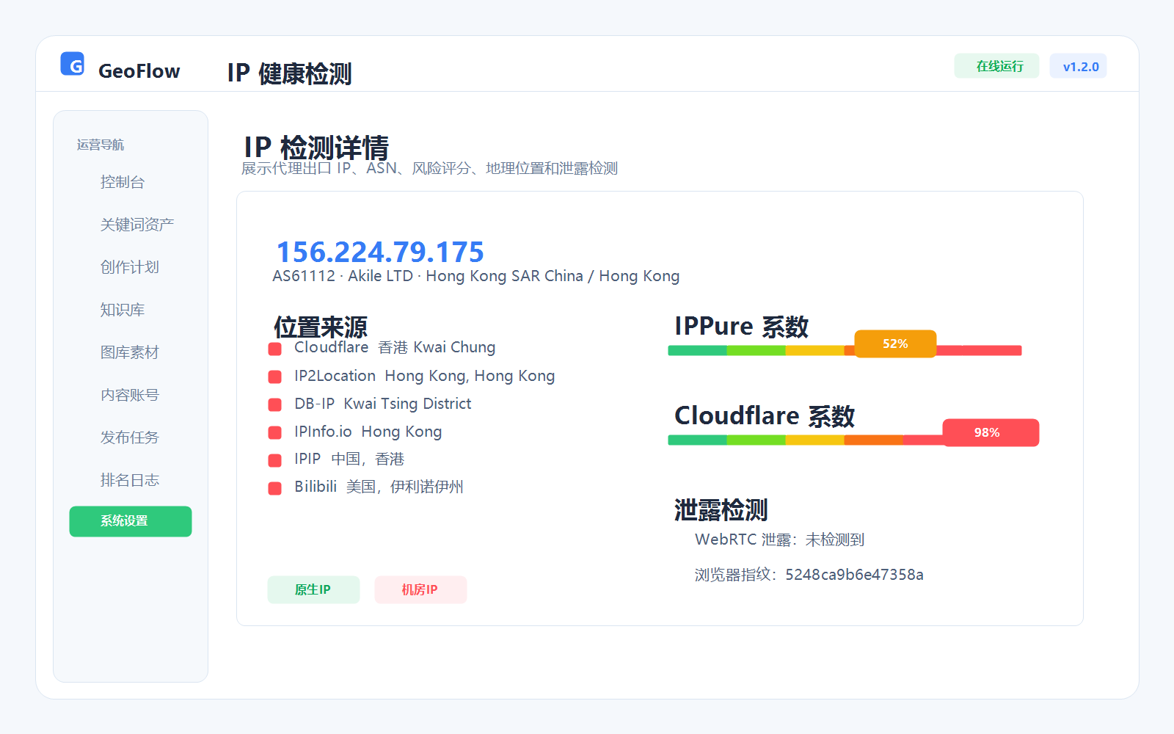Click Bilibili 美国，伊利诺伊州 text
Image resolution: width=1174 pixels, height=734 pixels.
pos(379,487)
